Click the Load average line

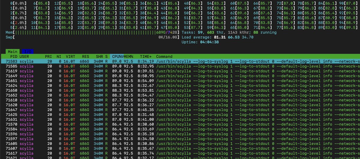coord(218,37)
